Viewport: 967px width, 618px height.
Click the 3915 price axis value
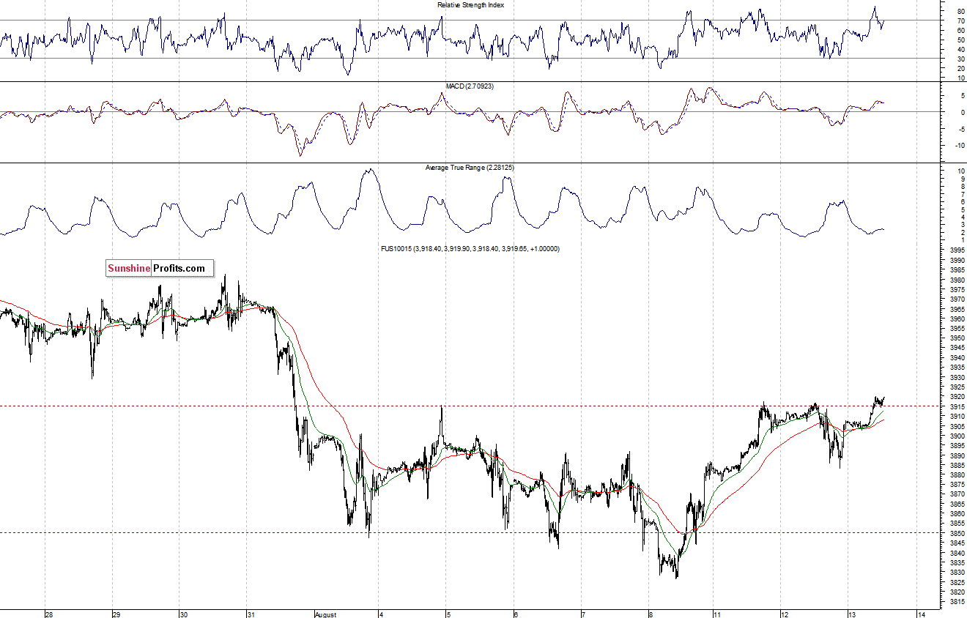pyautogui.click(x=956, y=406)
